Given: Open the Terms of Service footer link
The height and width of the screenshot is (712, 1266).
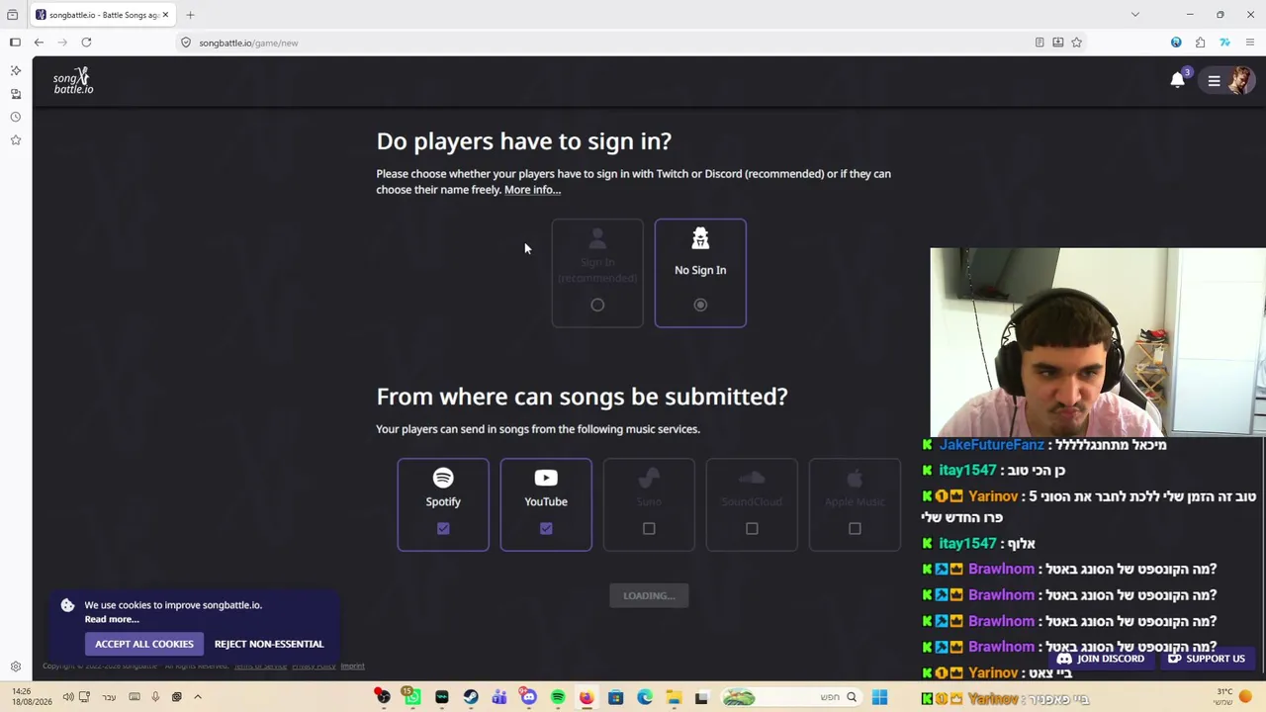Looking at the screenshot, I should coord(260,667).
